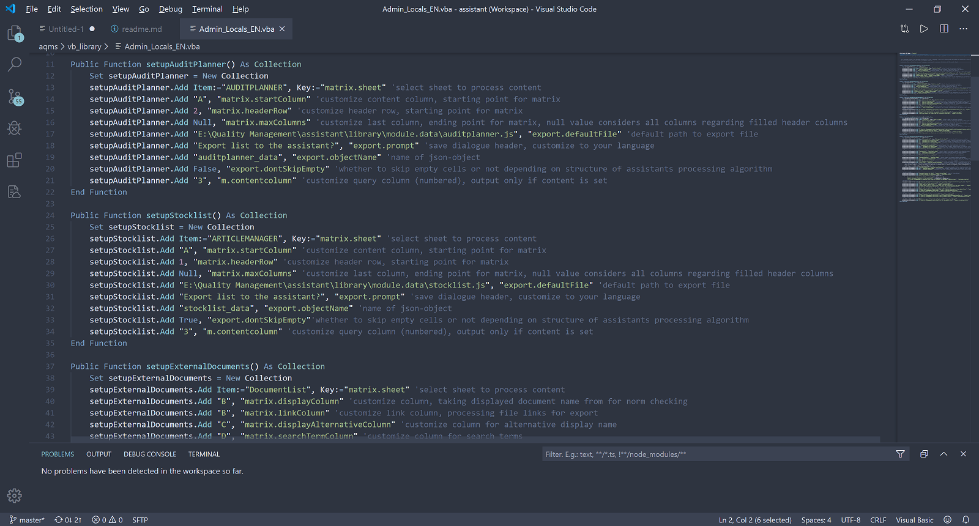The height and width of the screenshot is (526, 979).
Task: Run the file with the play icon
Action: tap(924, 29)
